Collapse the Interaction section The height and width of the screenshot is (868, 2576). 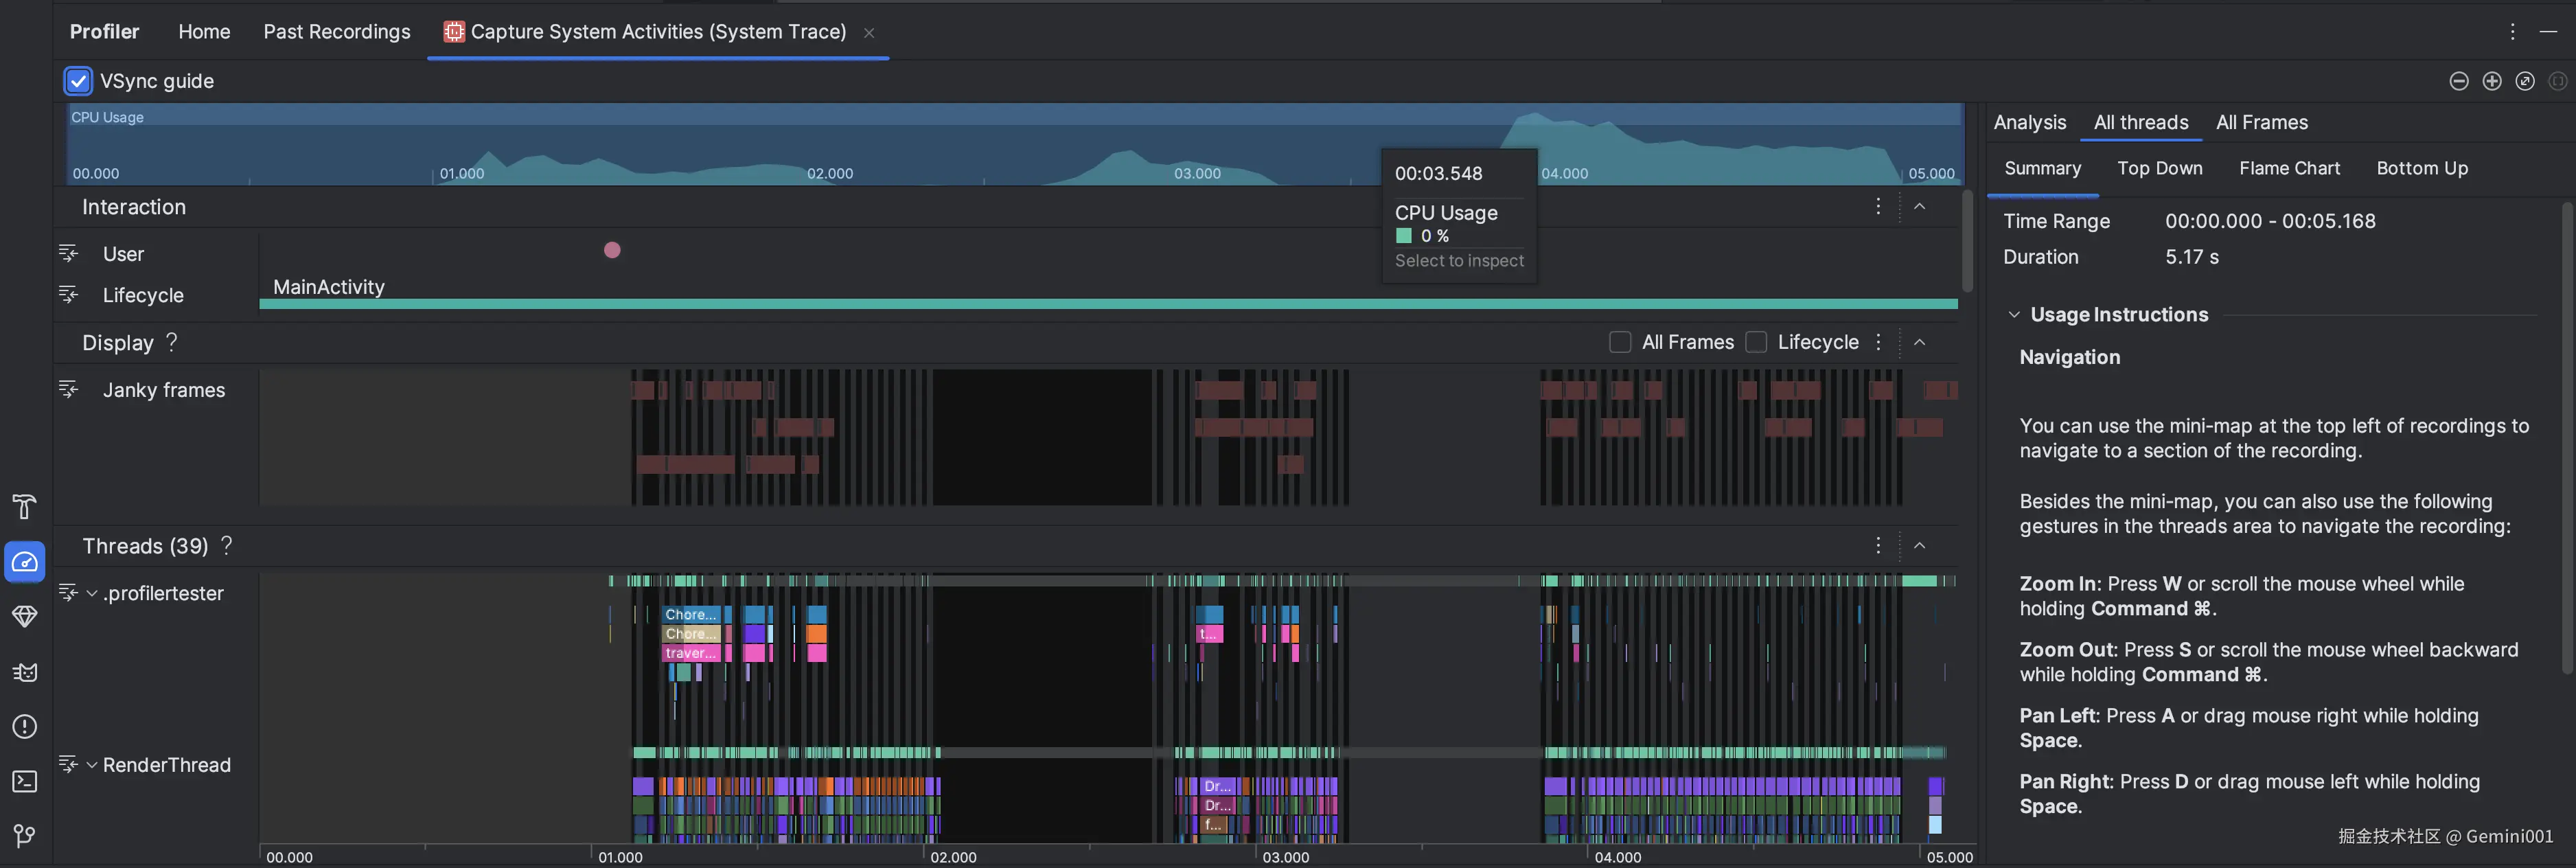point(1920,206)
